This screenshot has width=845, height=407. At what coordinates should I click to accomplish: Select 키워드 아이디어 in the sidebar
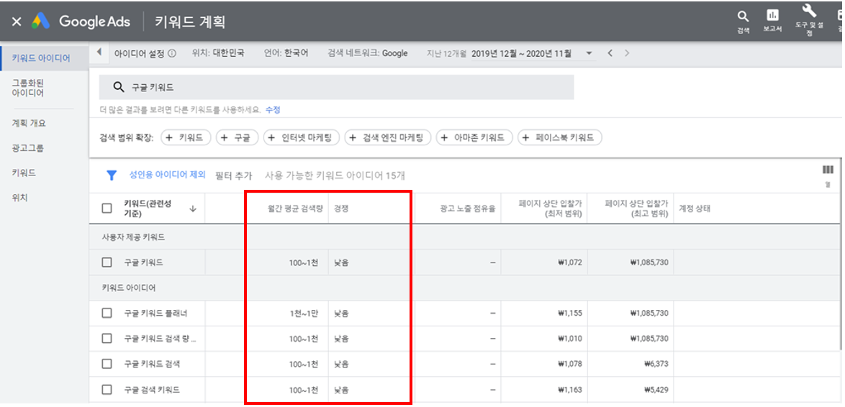41,58
